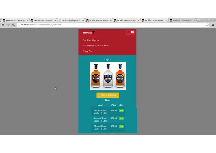Viewport: 216px width, 153px height.
Task: Select View Cart/Create Group Order
Action: click(96, 46)
